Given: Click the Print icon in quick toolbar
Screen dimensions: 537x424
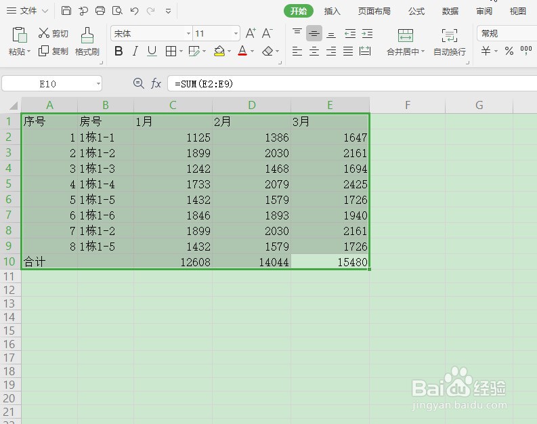Looking at the screenshot, I should (x=100, y=11).
